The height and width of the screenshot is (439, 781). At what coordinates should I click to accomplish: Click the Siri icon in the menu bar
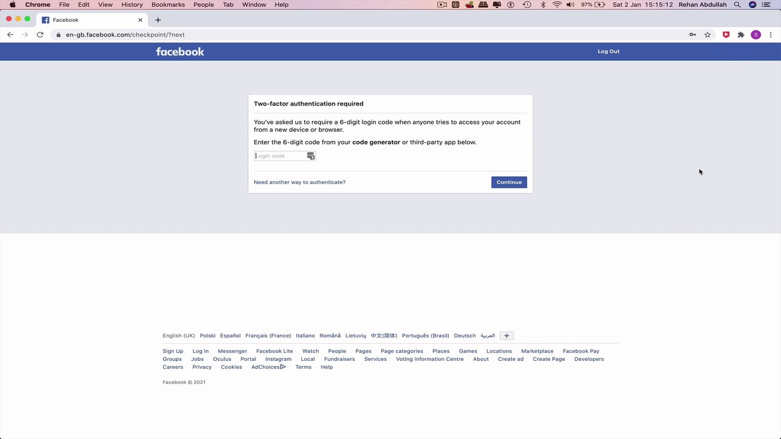[752, 4]
